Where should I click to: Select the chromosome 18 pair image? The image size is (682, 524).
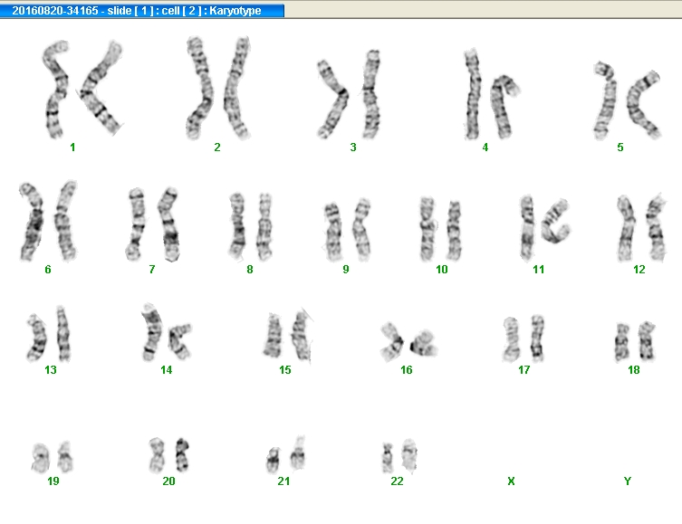pyautogui.click(x=635, y=341)
